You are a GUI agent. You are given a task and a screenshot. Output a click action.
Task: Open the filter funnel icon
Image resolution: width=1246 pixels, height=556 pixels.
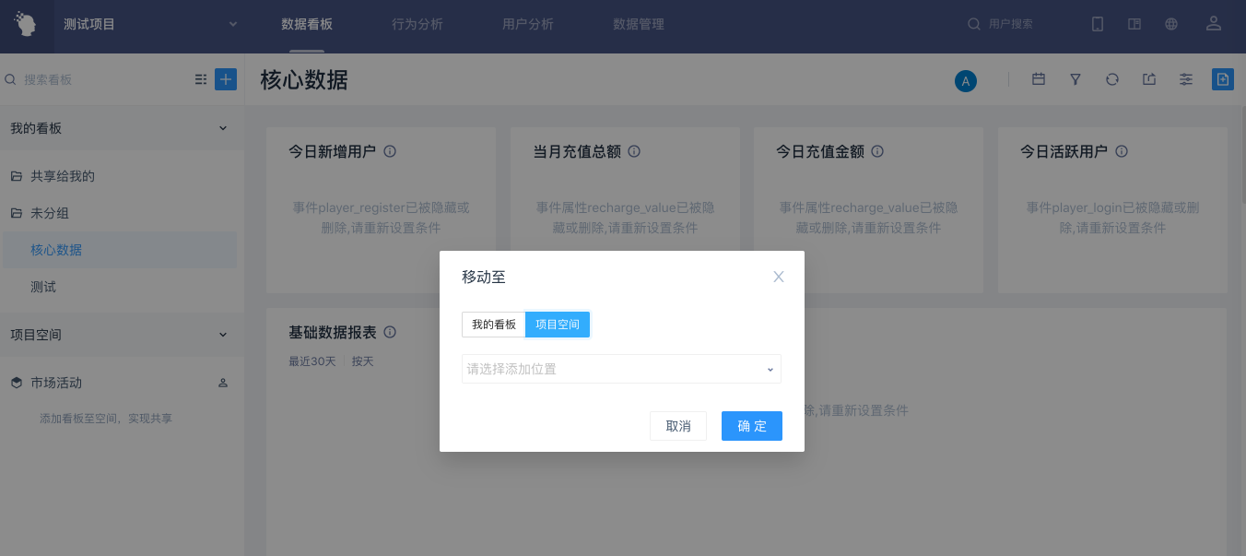click(x=1076, y=79)
